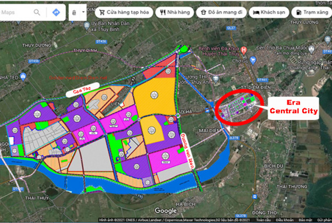Select the Khách sạn category chip

point(269,12)
